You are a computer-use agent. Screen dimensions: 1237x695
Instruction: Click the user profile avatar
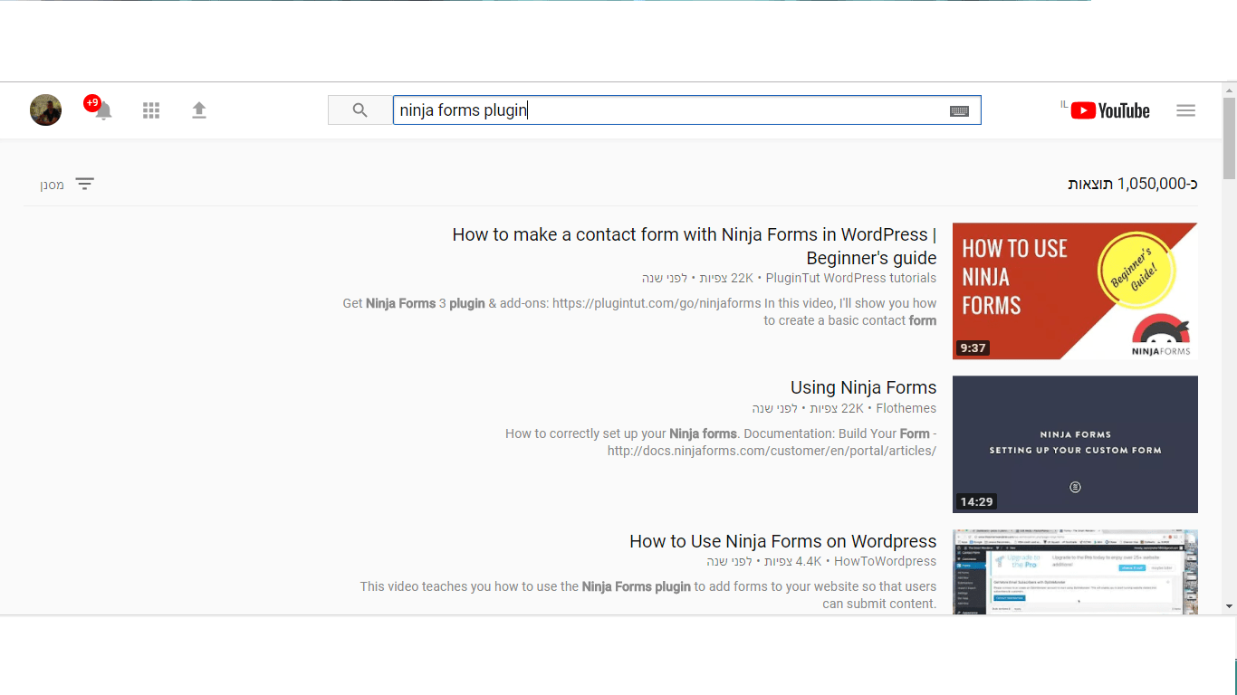coord(45,110)
